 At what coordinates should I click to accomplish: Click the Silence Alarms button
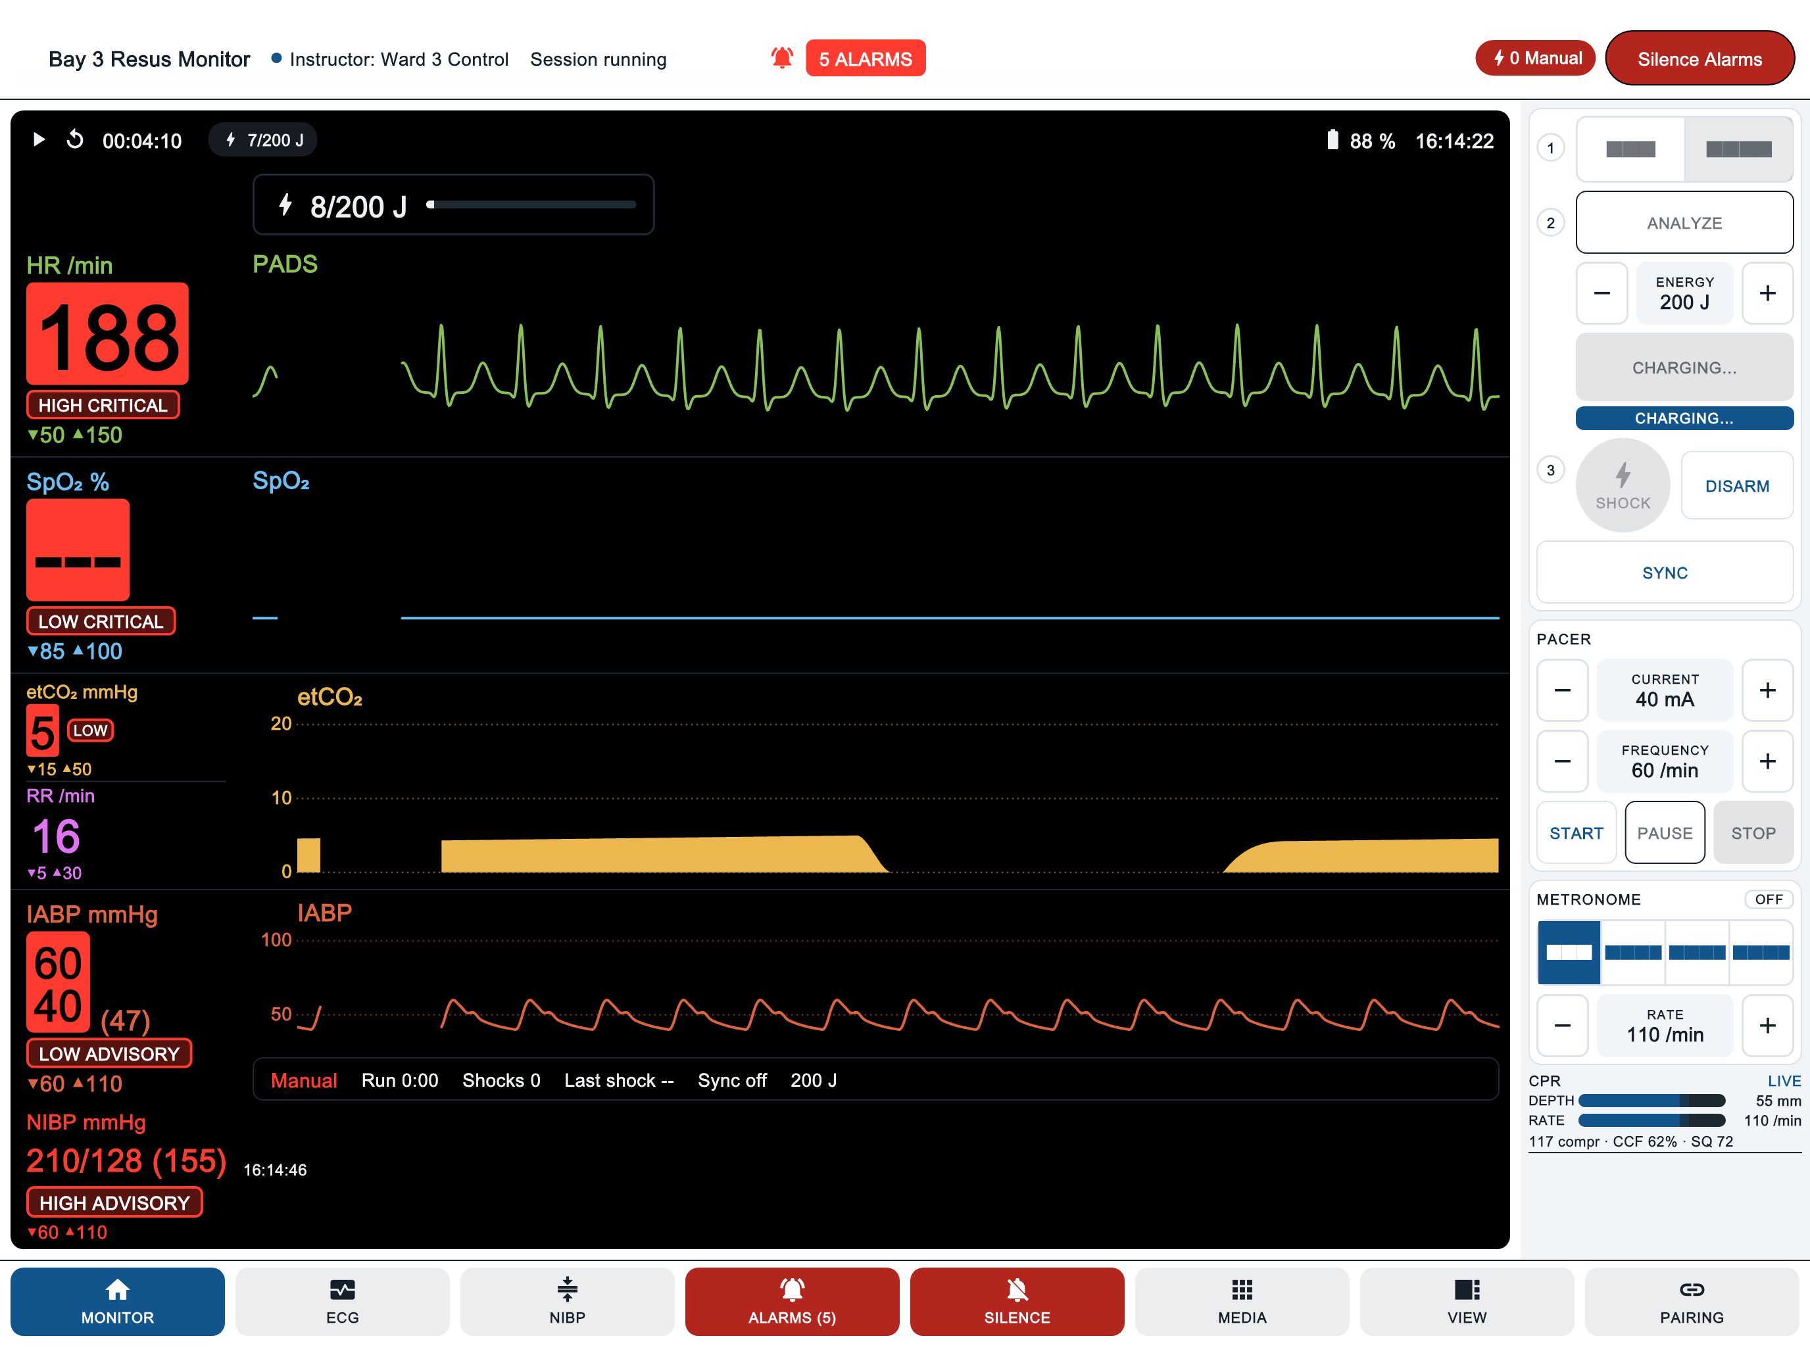(1699, 58)
